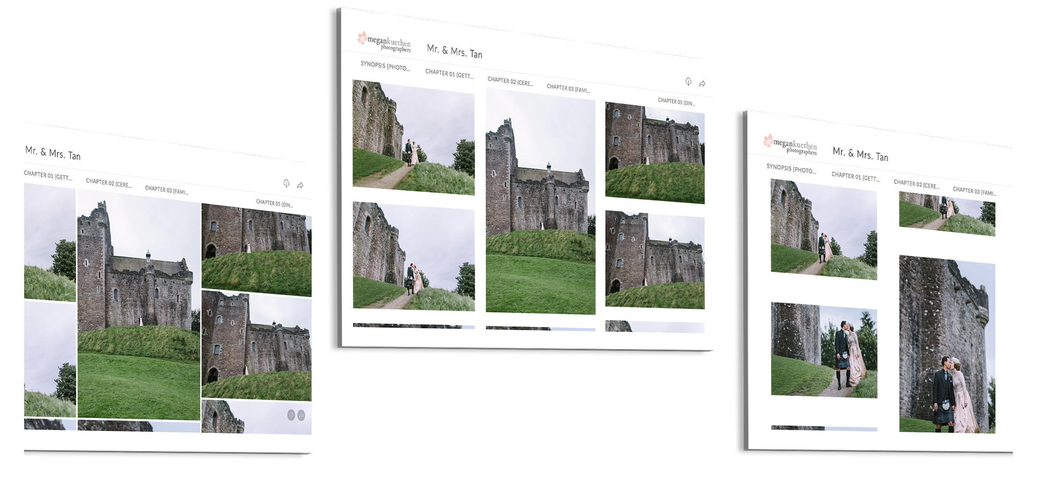This screenshot has width=1037, height=477.
Task: Open the center window's top-right castle hill photo
Action: [x=655, y=153]
